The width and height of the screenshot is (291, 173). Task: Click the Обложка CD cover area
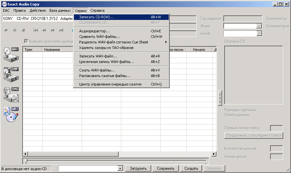(254, 75)
